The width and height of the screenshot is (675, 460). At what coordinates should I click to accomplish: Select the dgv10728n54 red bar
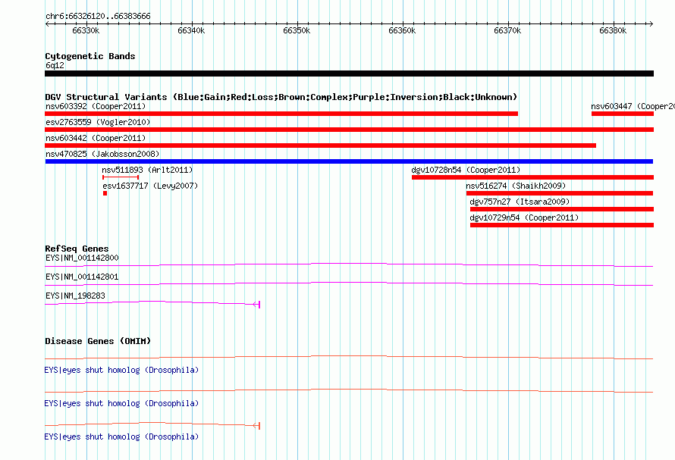(532, 177)
